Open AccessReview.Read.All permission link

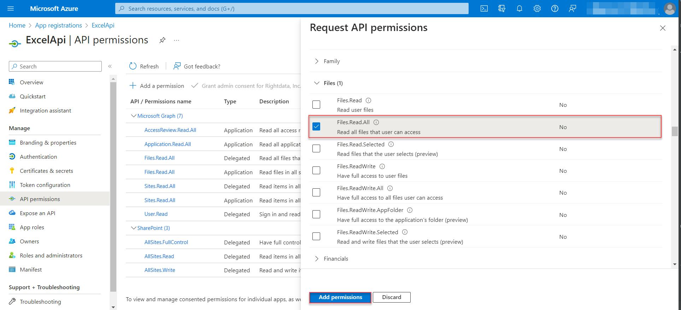pos(170,130)
